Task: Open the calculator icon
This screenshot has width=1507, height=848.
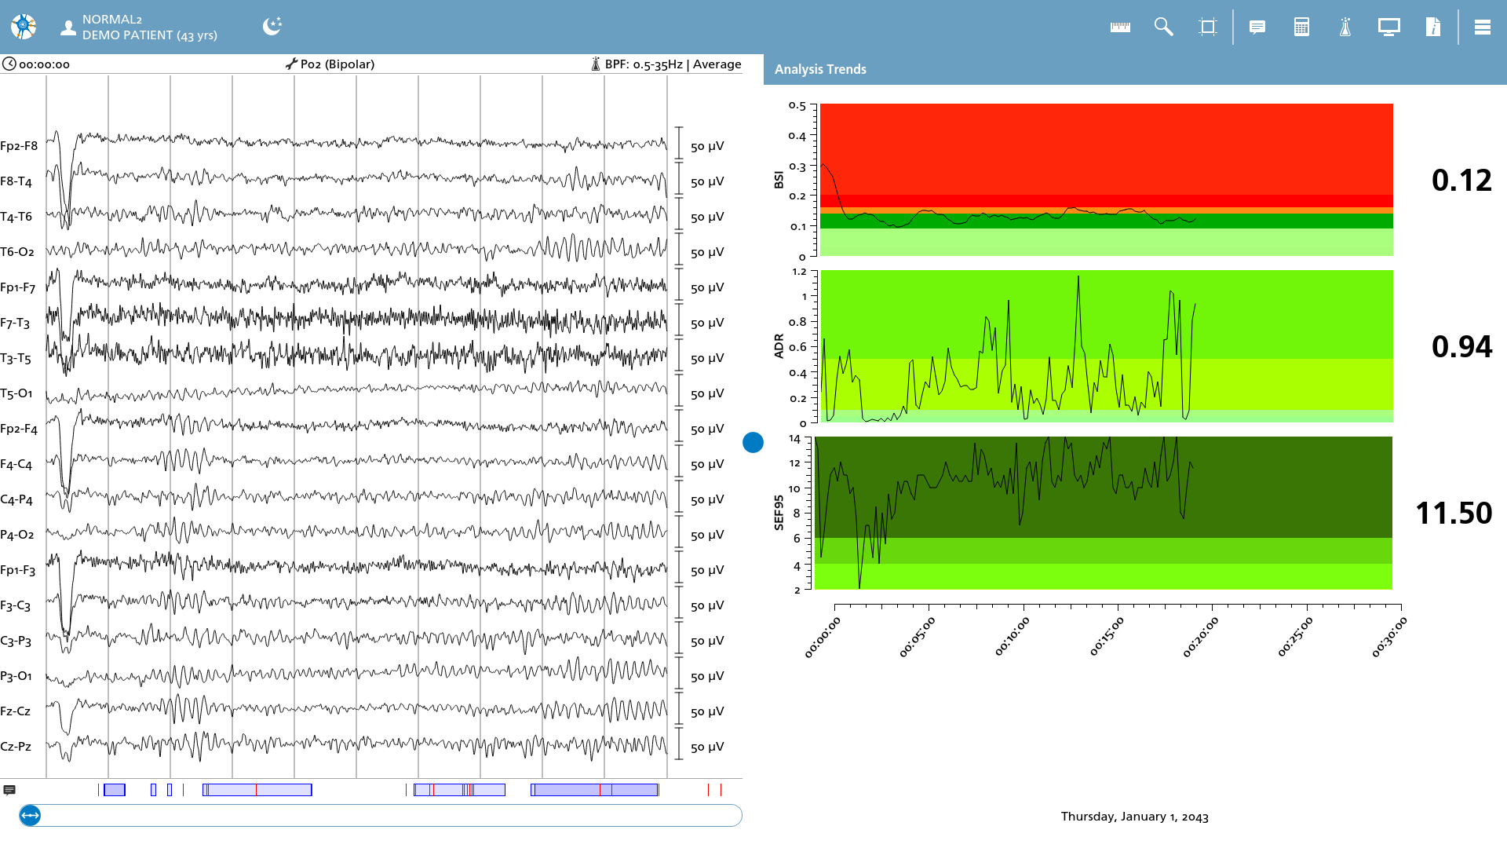Action: coord(1301,27)
